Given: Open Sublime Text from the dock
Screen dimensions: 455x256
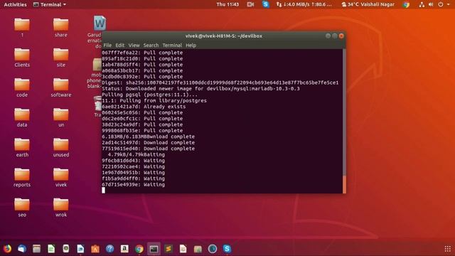Looking at the screenshot, I should point(168,249).
